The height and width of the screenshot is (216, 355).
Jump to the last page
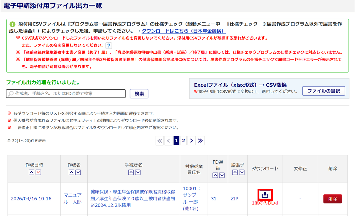coord(201,141)
